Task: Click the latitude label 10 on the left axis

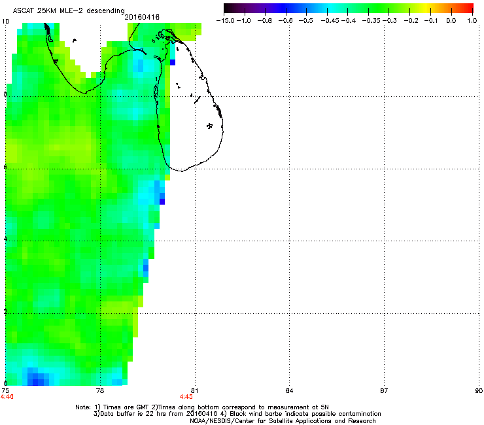Action: (x=5, y=22)
